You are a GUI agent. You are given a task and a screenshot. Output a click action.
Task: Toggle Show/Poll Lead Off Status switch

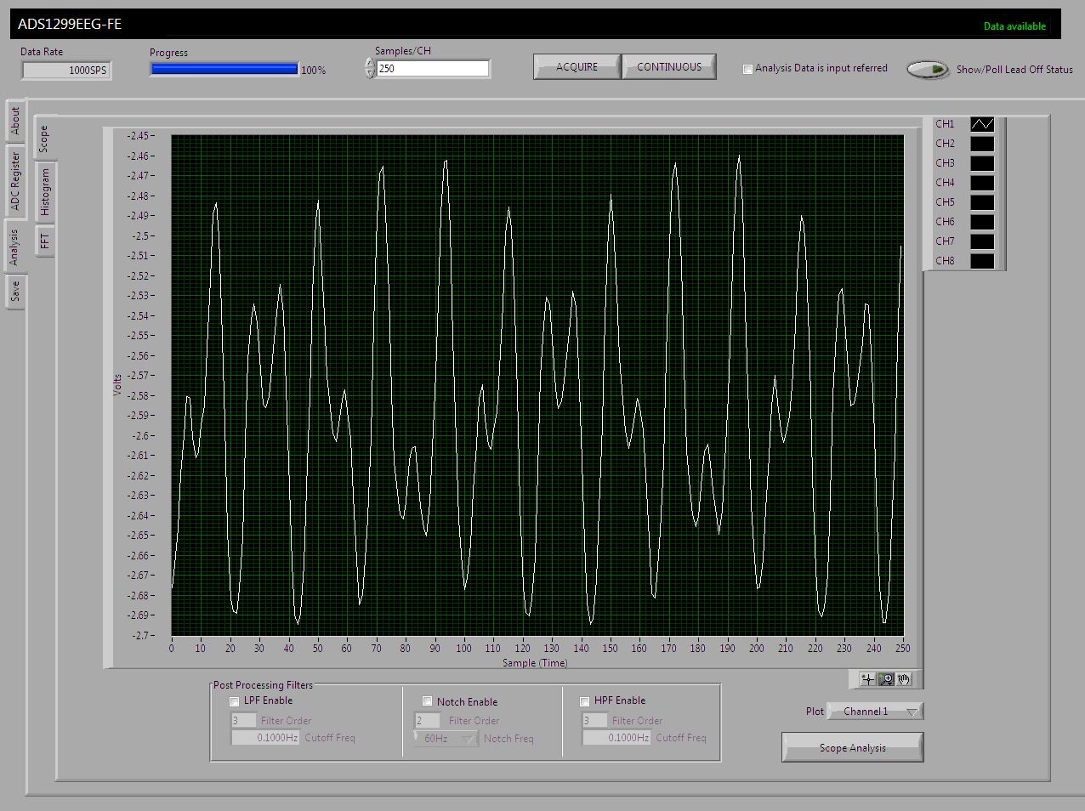coord(928,70)
